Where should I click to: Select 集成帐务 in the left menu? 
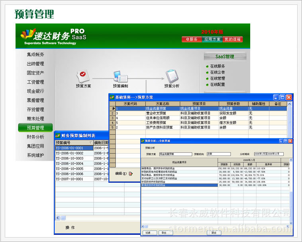35,55
